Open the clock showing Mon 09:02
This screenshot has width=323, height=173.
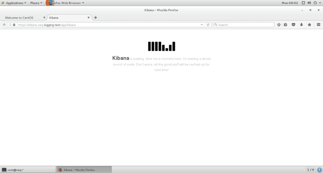[x=290, y=3]
